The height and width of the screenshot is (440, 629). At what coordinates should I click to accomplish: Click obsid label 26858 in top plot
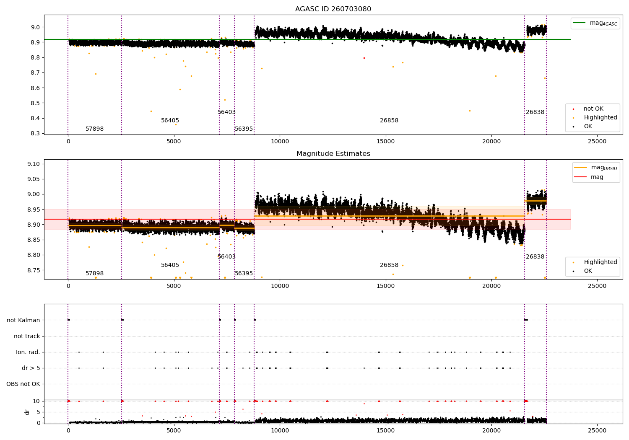point(389,121)
